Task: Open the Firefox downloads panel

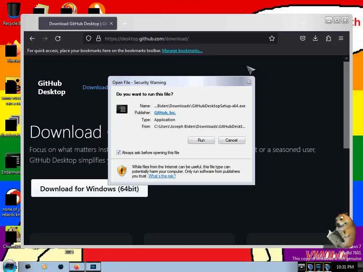Action: coord(315,38)
